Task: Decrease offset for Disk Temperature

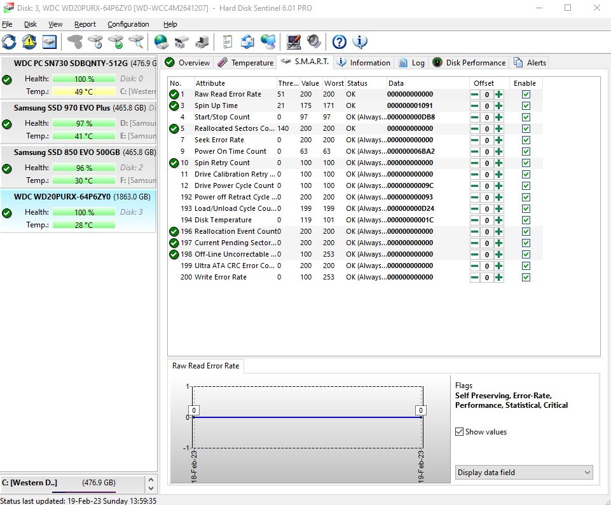Action: pos(475,220)
